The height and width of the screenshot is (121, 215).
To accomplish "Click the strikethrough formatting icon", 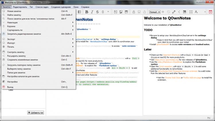I will pyautogui.click(x=97, y=12).
